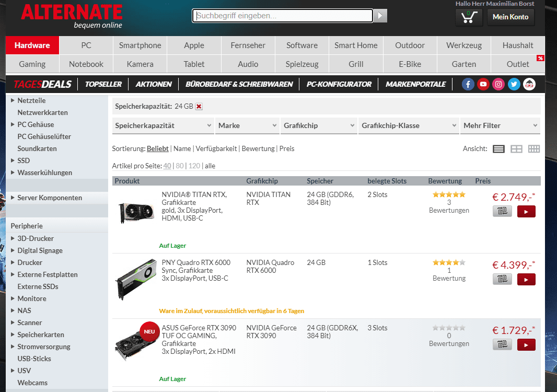Open the Marke filter dropdown
The image size is (557, 392).
(x=247, y=125)
